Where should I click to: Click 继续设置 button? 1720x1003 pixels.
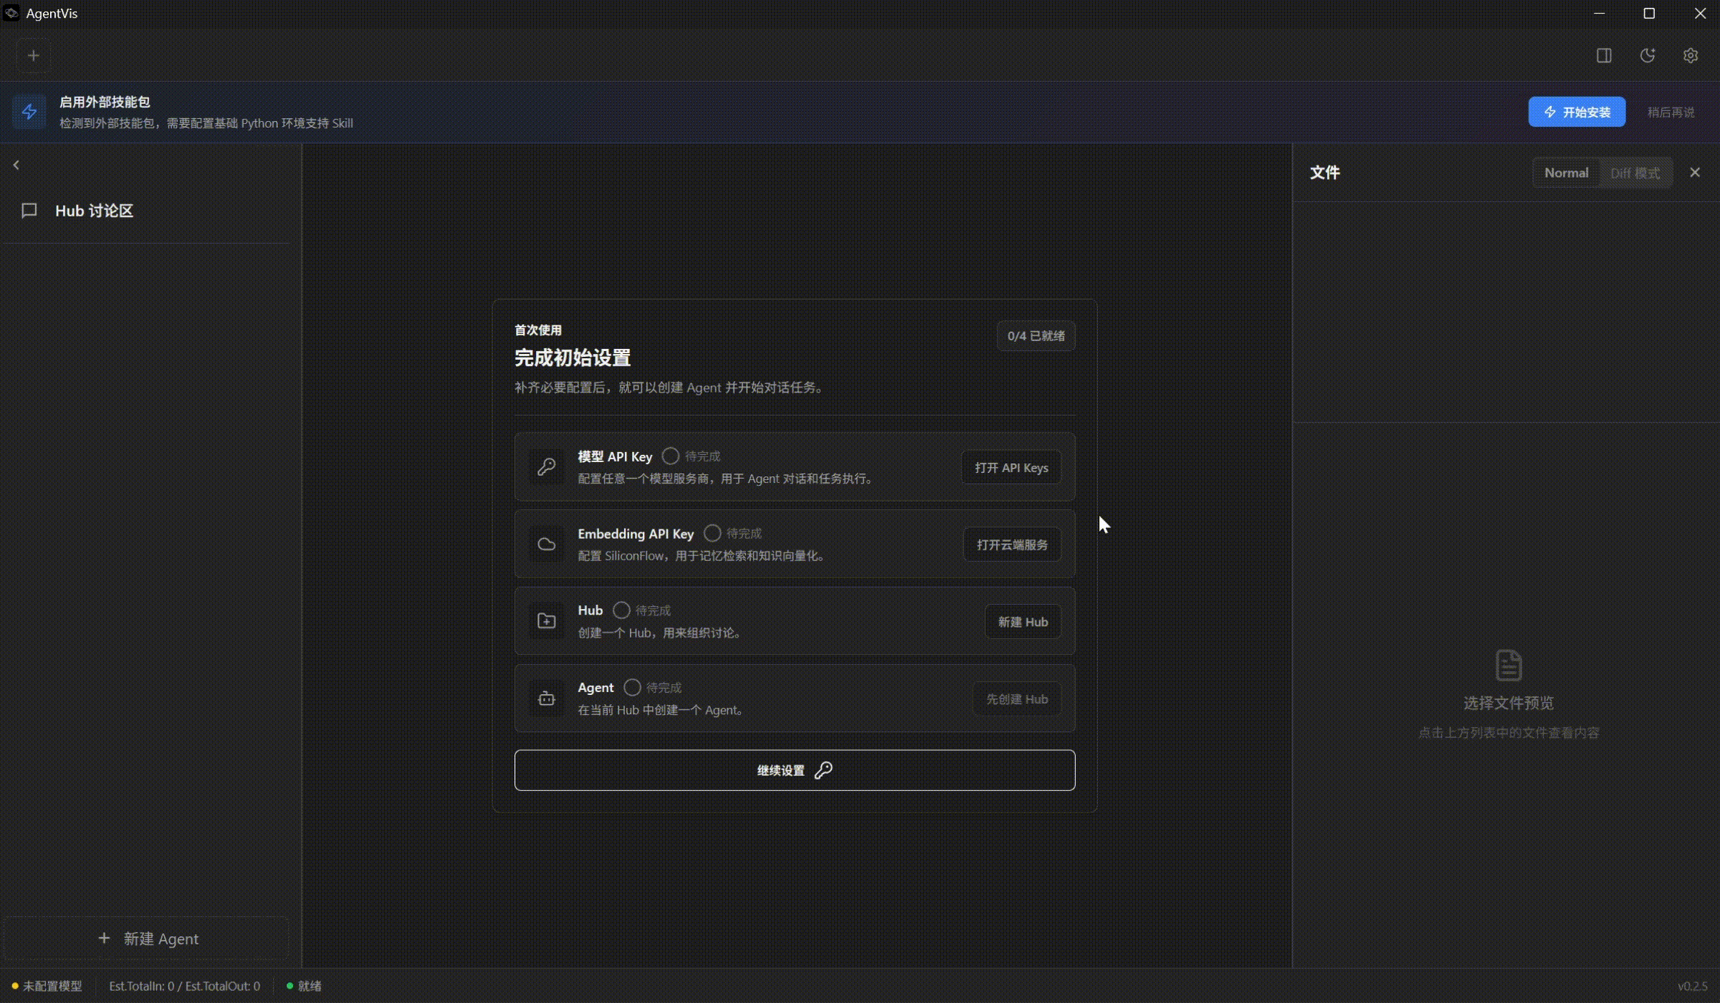(795, 770)
